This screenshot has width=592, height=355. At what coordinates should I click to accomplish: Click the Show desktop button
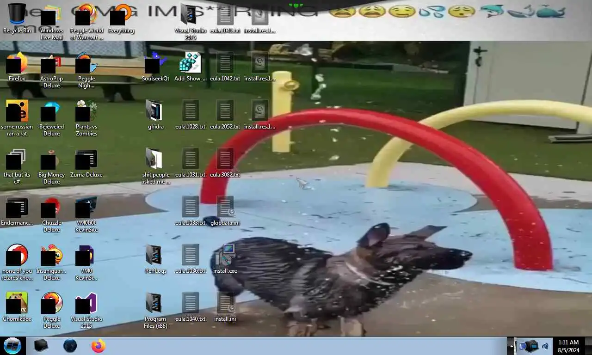click(588, 346)
